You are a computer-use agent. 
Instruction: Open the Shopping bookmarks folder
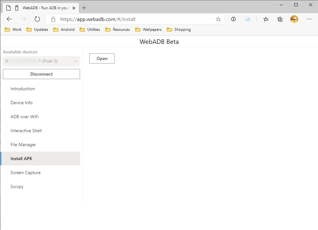point(179,30)
